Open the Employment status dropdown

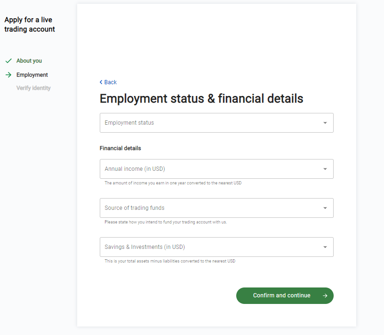coord(212,123)
